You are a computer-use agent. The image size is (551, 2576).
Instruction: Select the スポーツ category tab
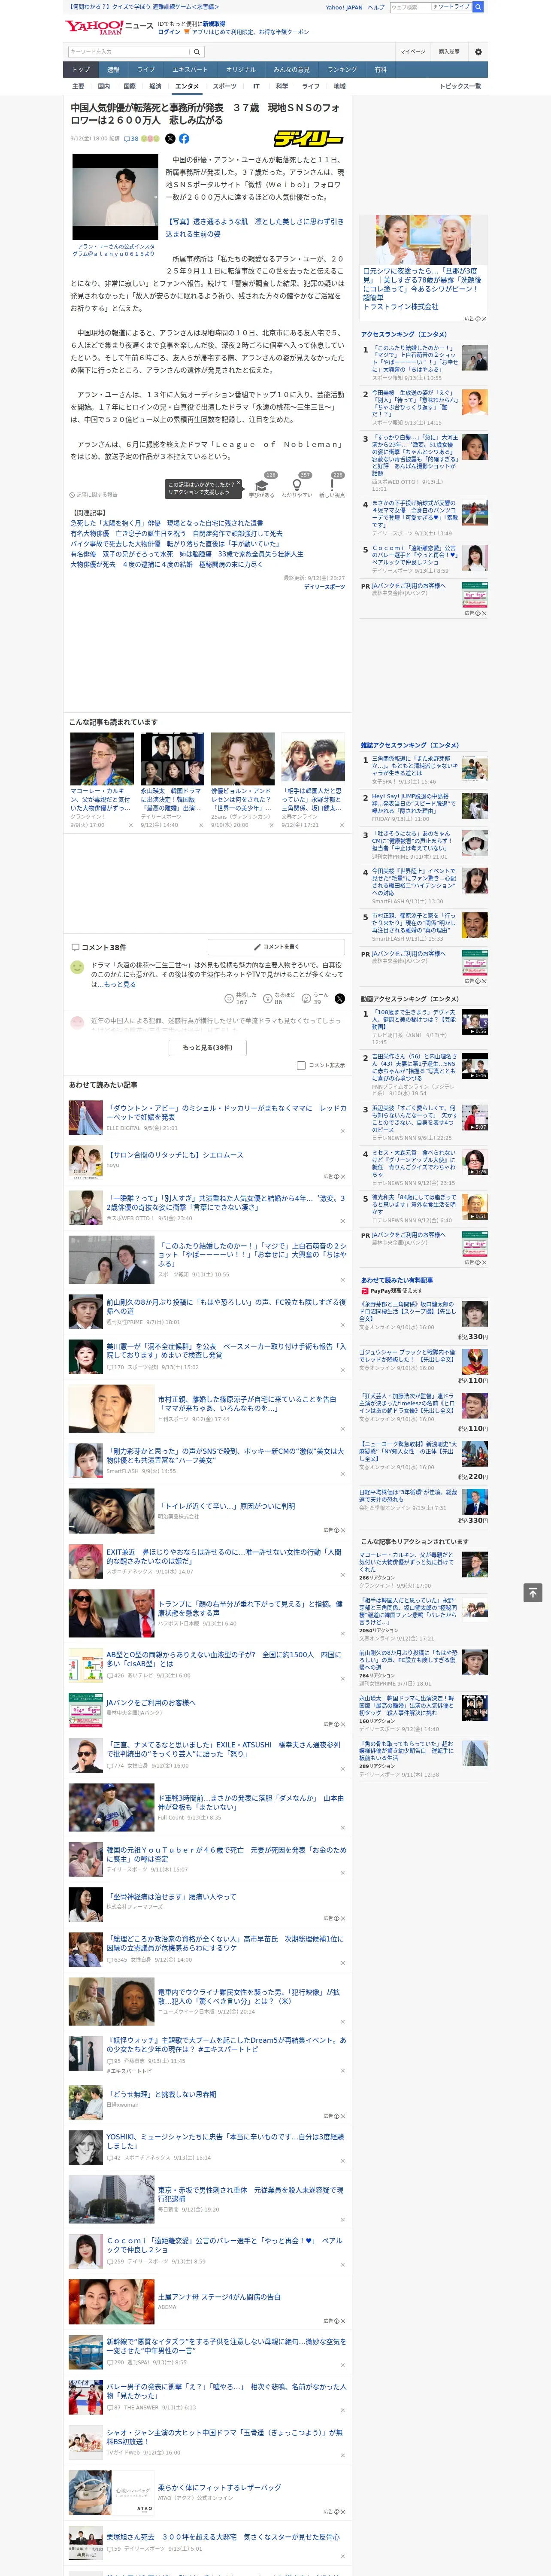point(225,86)
